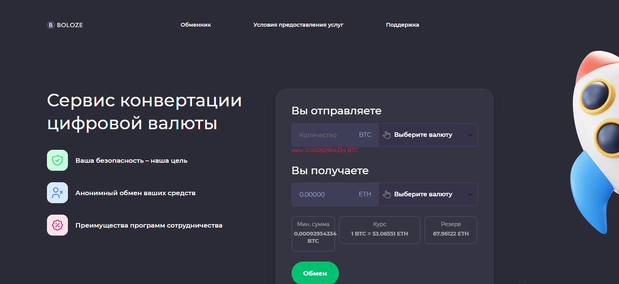Open "Выберите валюту" under "Вы отправляете"
This screenshot has width=619, height=284.
pos(423,135)
